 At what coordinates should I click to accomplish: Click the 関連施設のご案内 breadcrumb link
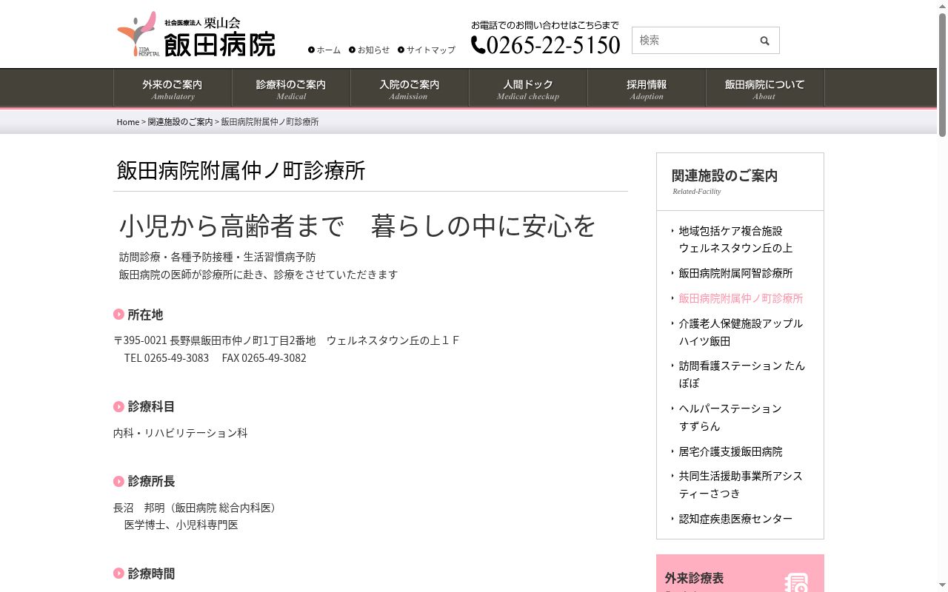click(x=180, y=122)
